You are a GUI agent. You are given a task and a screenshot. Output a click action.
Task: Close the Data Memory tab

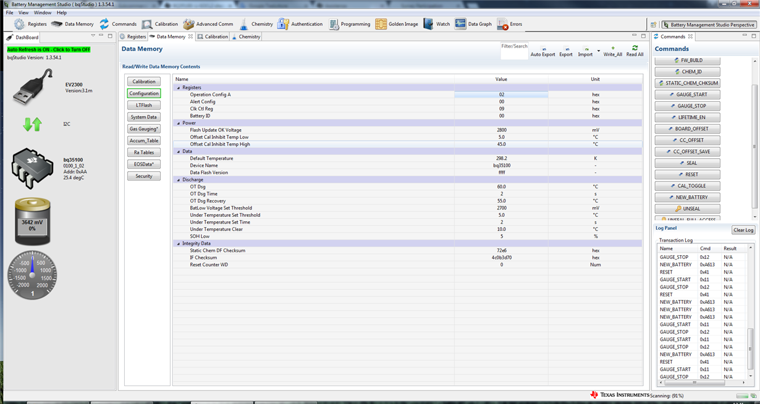click(x=190, y=36)
